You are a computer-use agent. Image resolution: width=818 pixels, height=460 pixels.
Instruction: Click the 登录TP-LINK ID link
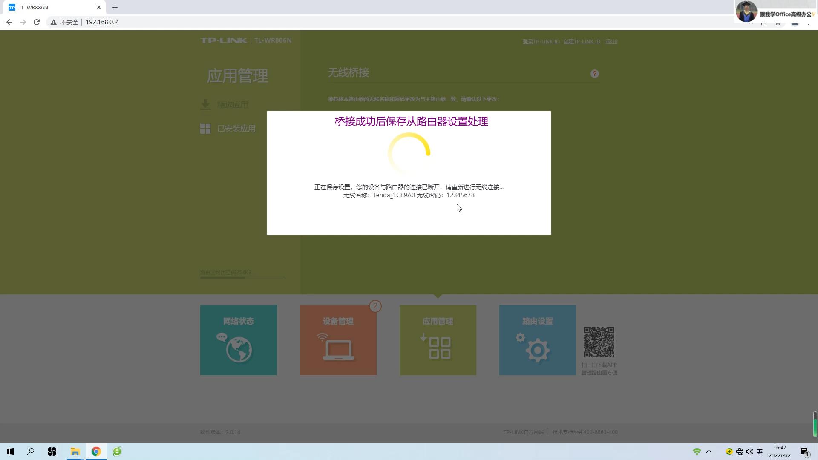[x=541, y=41]
